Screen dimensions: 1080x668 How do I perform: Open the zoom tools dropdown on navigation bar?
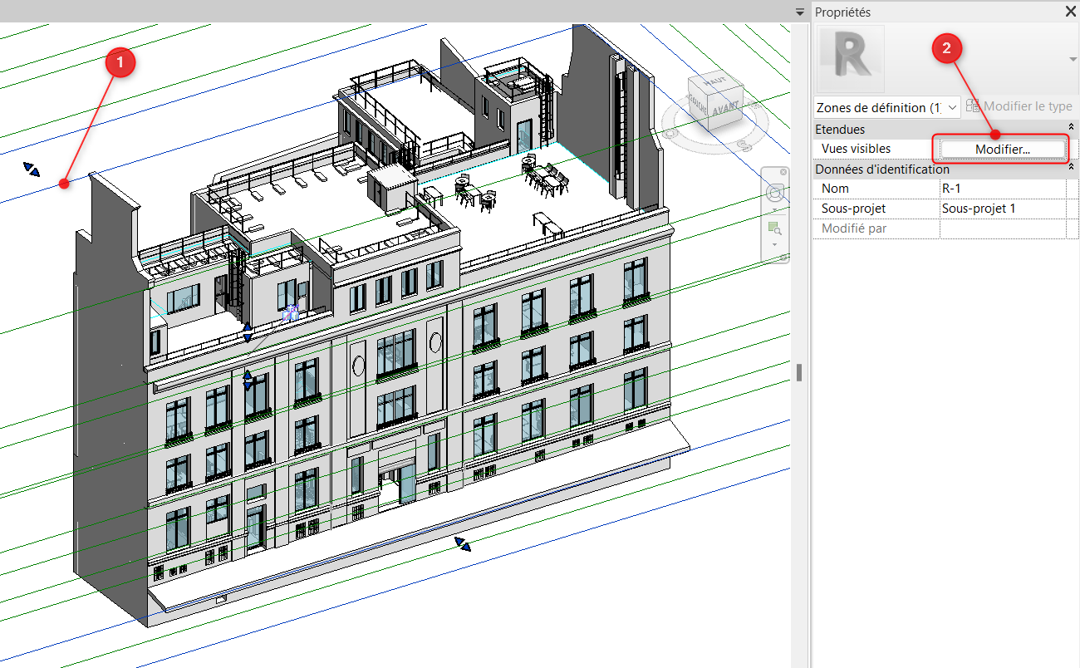774,244
